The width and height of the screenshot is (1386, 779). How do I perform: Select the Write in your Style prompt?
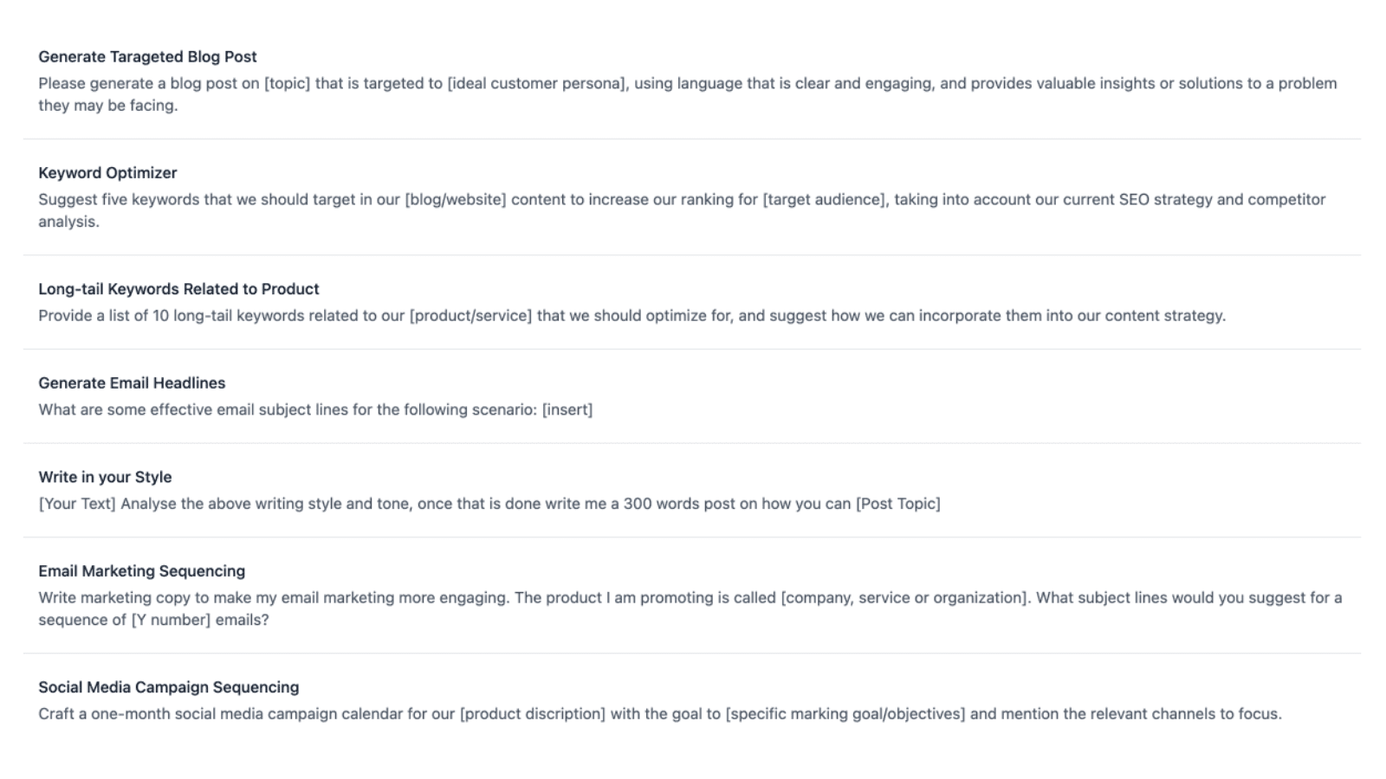tap(105, 477)
